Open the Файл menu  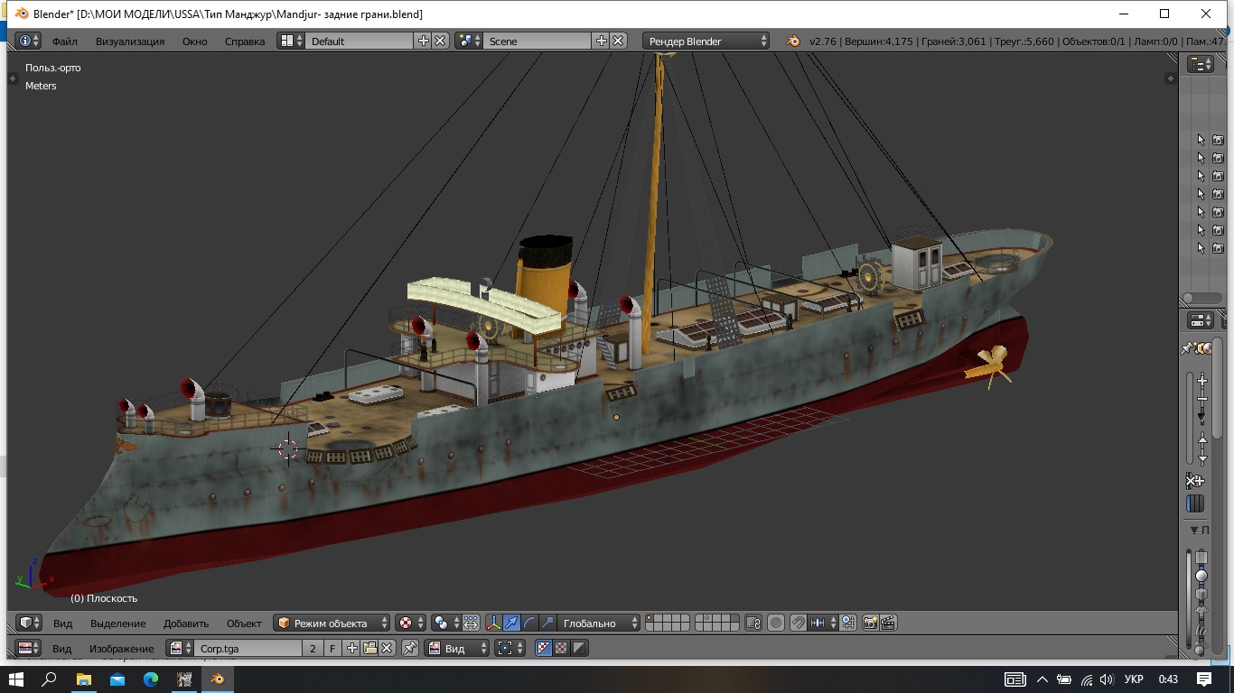(x=64, y=41)
